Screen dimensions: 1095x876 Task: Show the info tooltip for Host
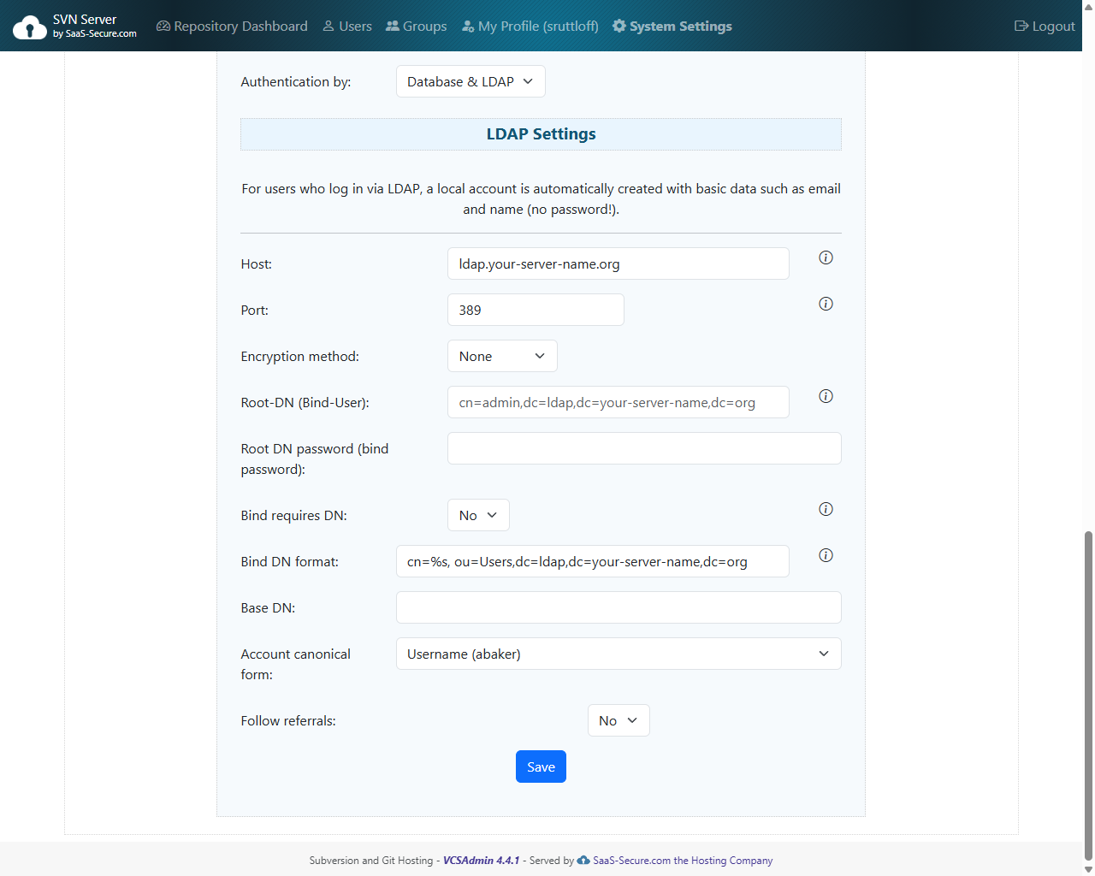[x=826, y=257]
